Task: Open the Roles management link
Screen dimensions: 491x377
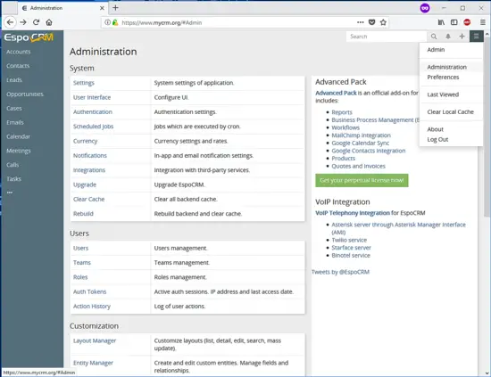Action: 80,277
